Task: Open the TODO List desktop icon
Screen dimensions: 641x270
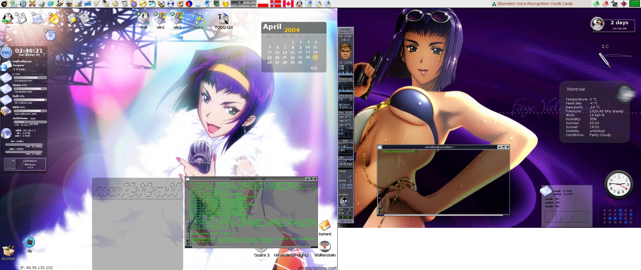Action: pyautogui.click(x=224, y=21)
